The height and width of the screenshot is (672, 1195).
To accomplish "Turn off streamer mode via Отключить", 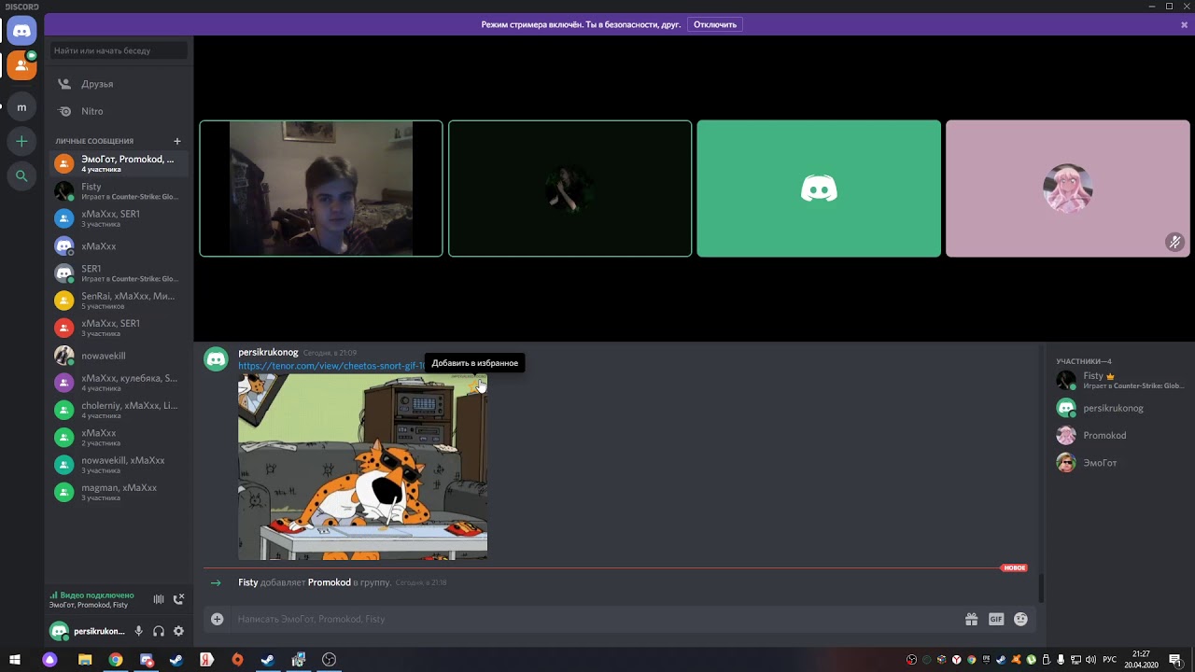I will coord(715,25).
